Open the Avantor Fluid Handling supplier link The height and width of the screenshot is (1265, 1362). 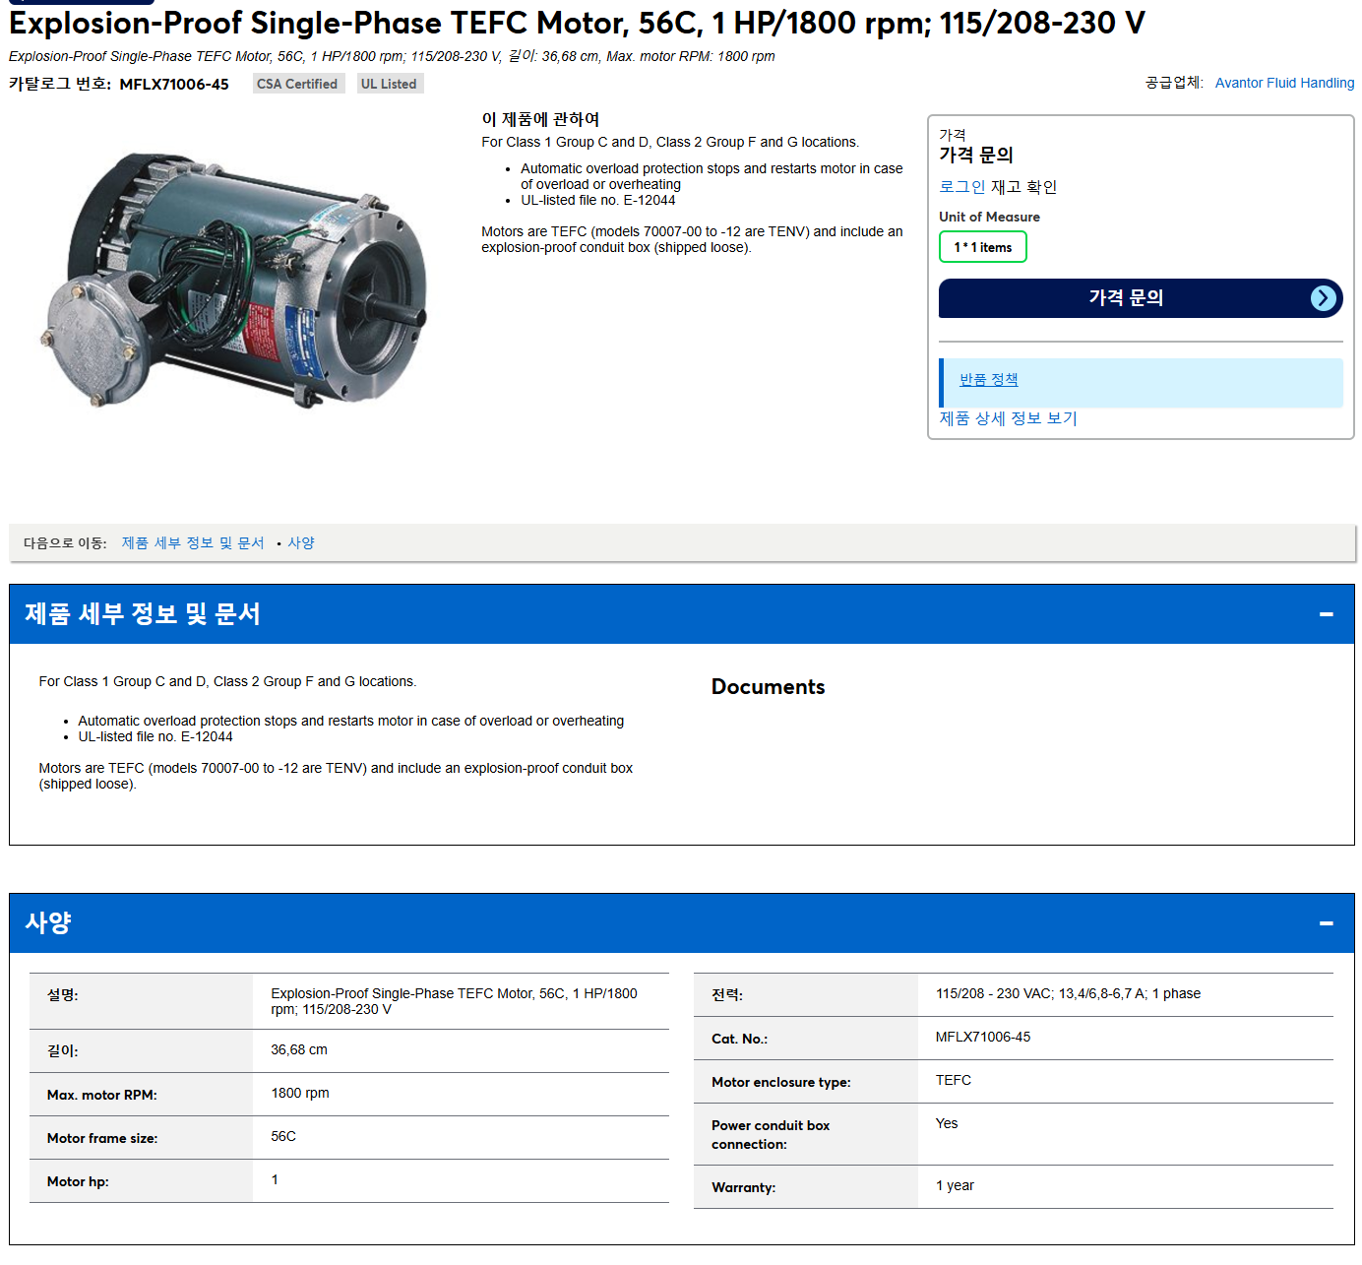1284,83
